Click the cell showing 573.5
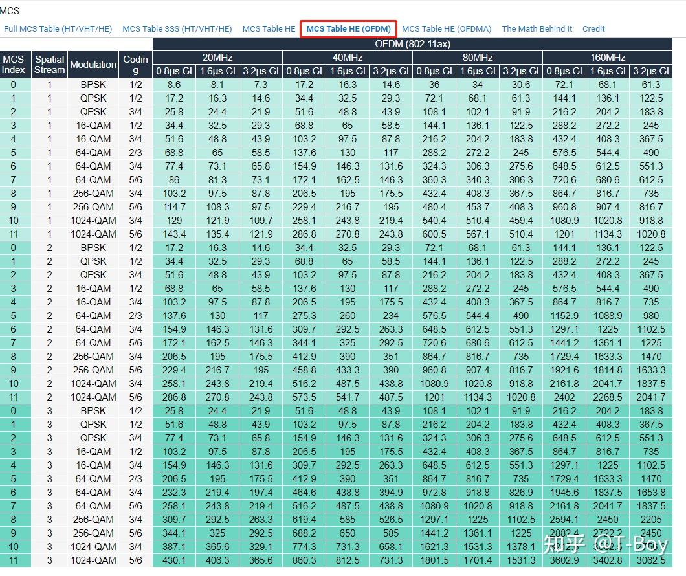 [x=304, y=397]
